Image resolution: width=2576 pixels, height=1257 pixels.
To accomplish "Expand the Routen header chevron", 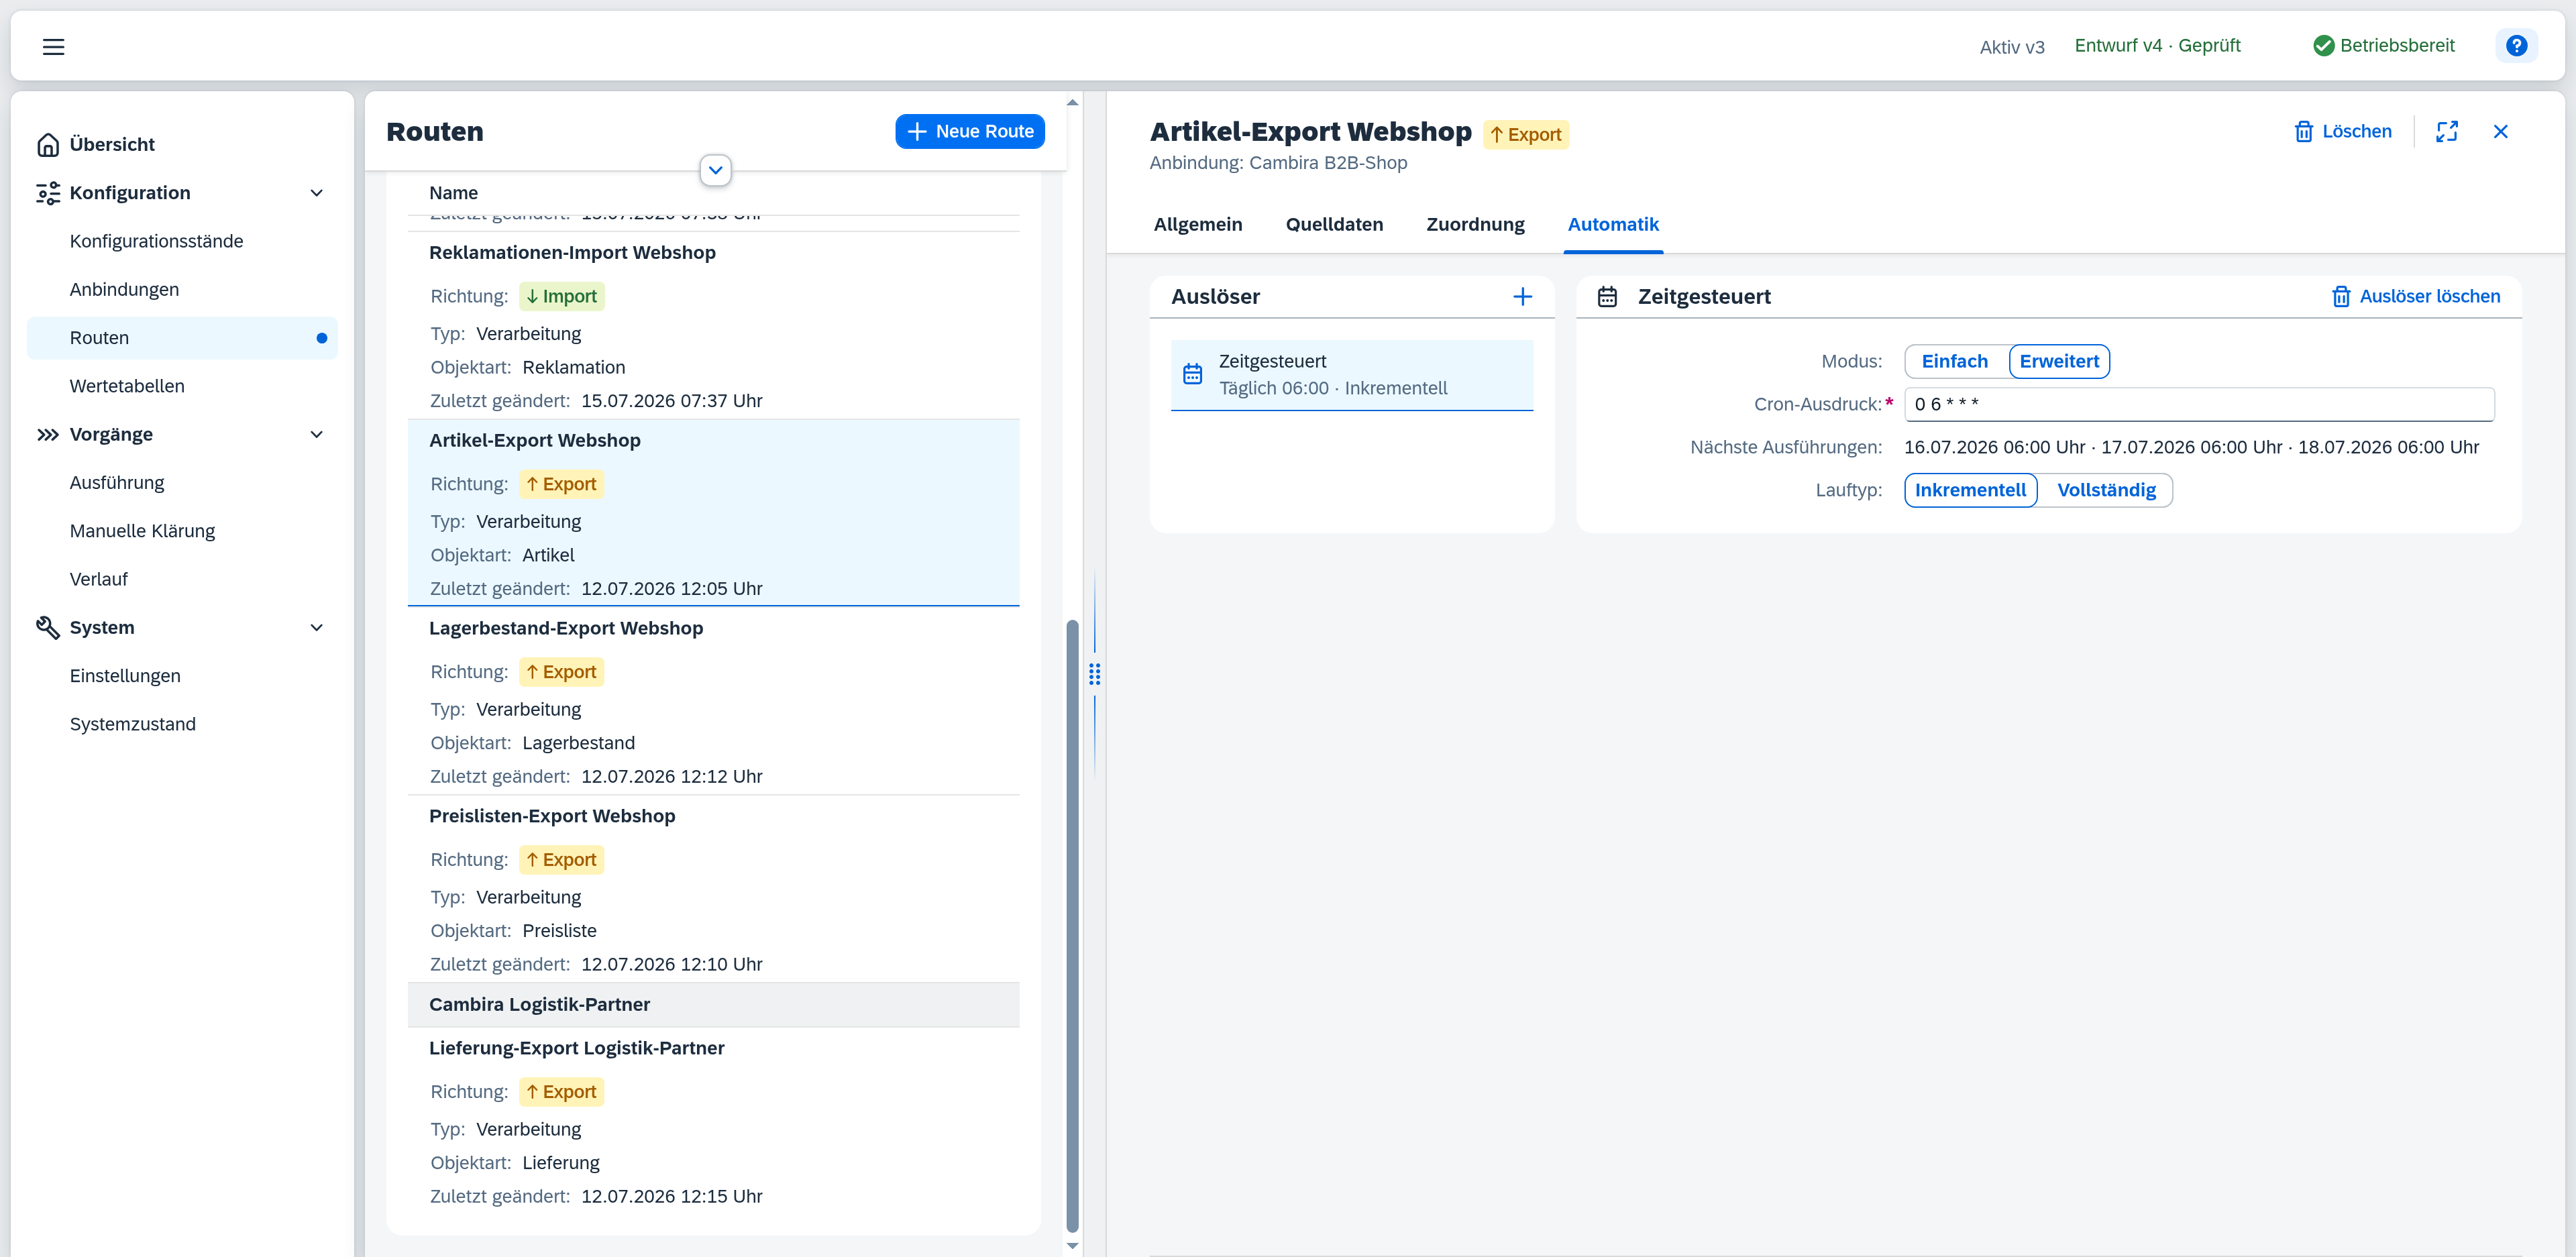I will (x=715, y=170).
